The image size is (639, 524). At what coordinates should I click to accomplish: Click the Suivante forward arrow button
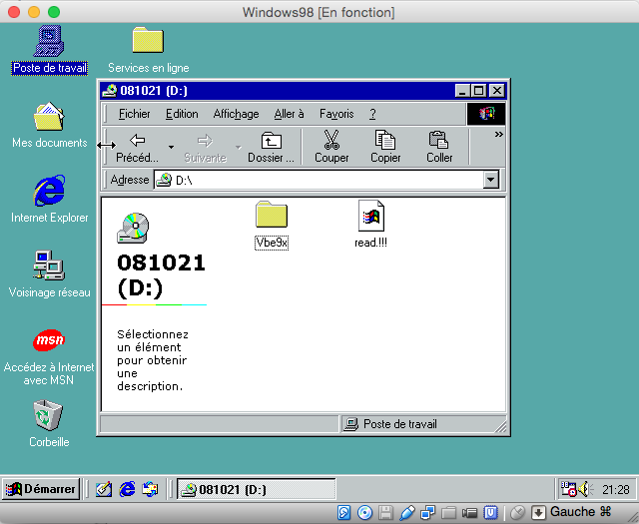click(x=205, y=147)
